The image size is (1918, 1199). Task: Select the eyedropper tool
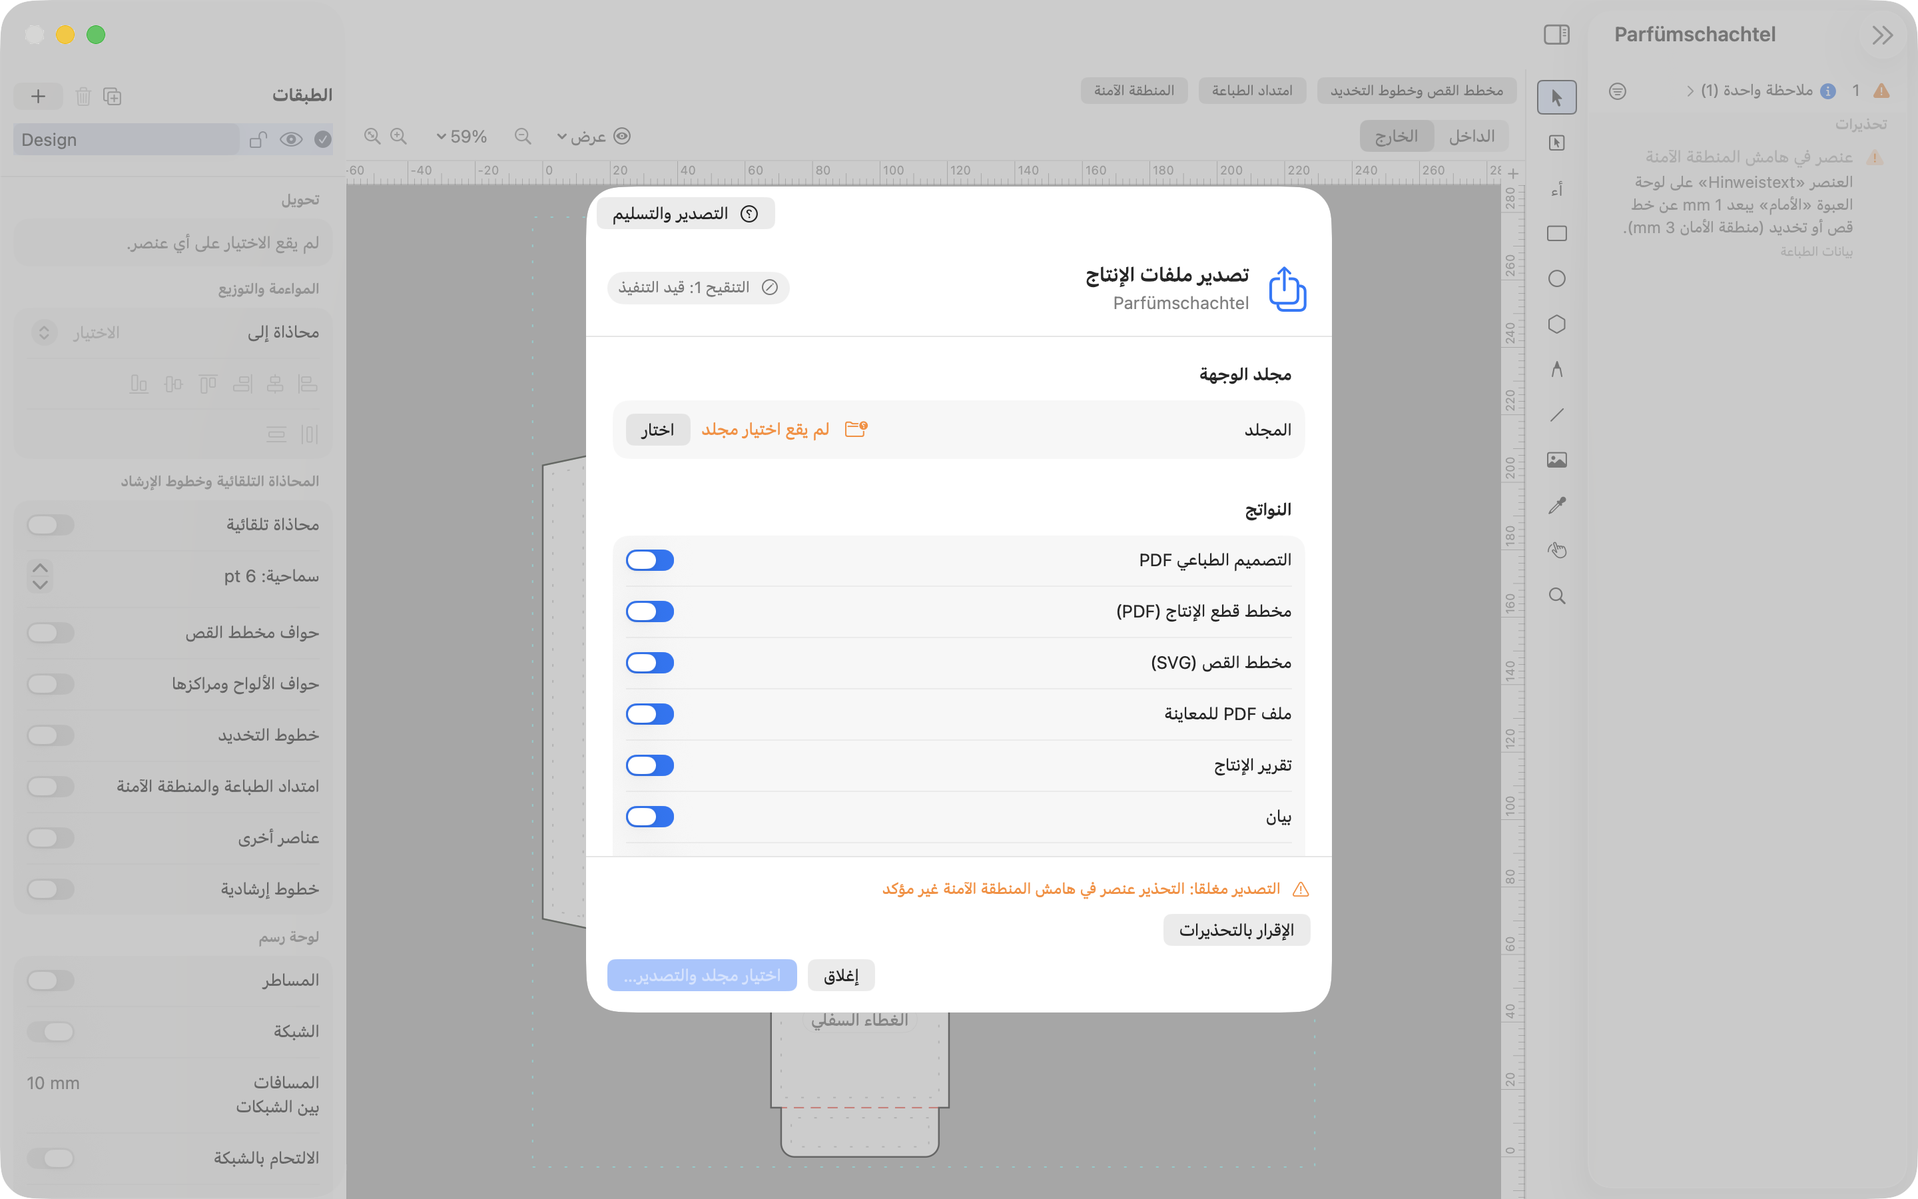click(x=1556, y=505)
